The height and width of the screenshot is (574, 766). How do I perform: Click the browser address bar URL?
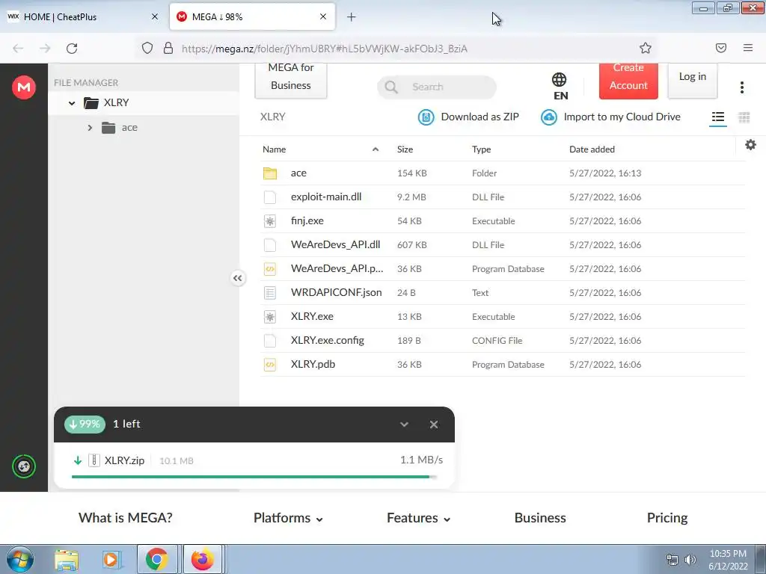click(x=325, y=49)
